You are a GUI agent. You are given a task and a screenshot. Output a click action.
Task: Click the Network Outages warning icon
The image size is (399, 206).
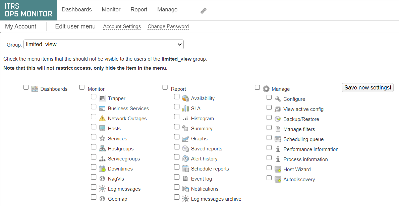pyautogui.click(x=102, y=118)
